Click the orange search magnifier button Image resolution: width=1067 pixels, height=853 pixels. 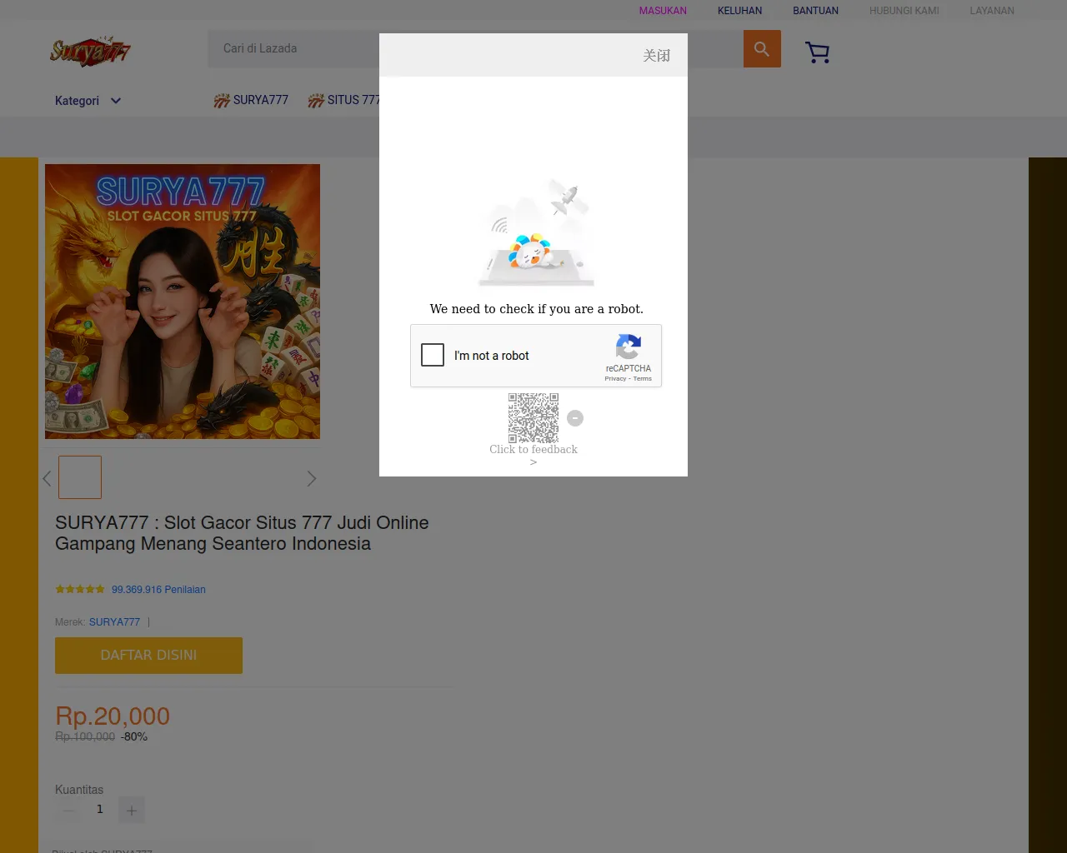tap(762, 49)
